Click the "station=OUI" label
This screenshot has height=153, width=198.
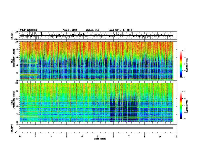tap(92, 30)
